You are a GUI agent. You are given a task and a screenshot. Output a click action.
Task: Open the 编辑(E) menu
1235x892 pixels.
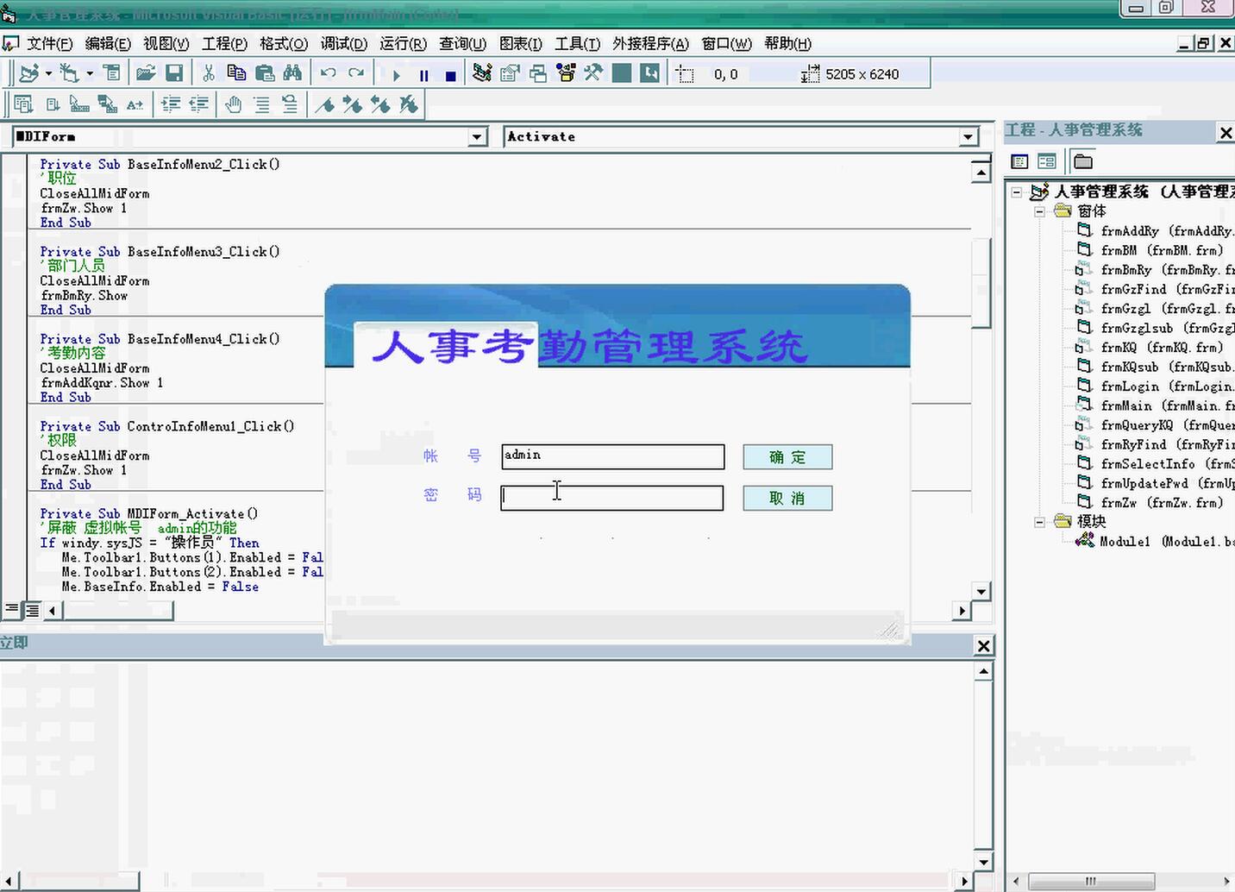pyautogui.click(x=108, y=43)
